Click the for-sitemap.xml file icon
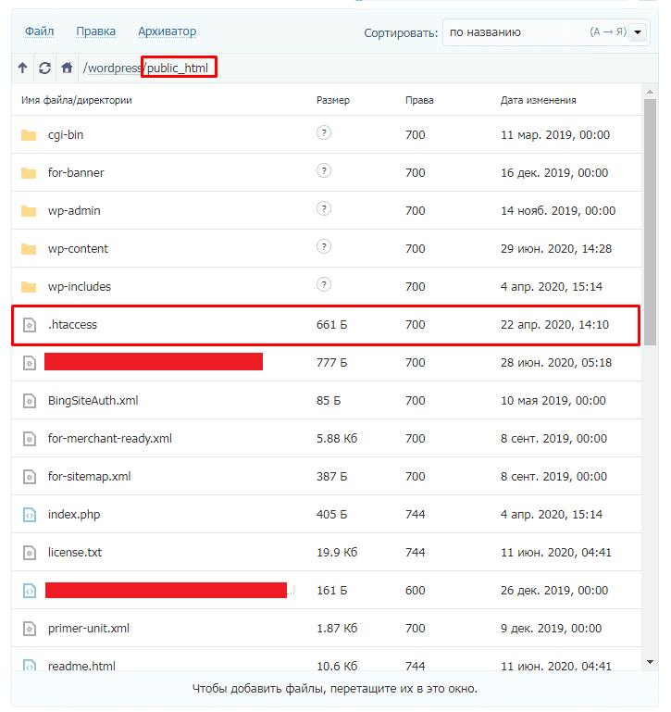Viewport: 671px width, 712px height. tap(30, 477)
